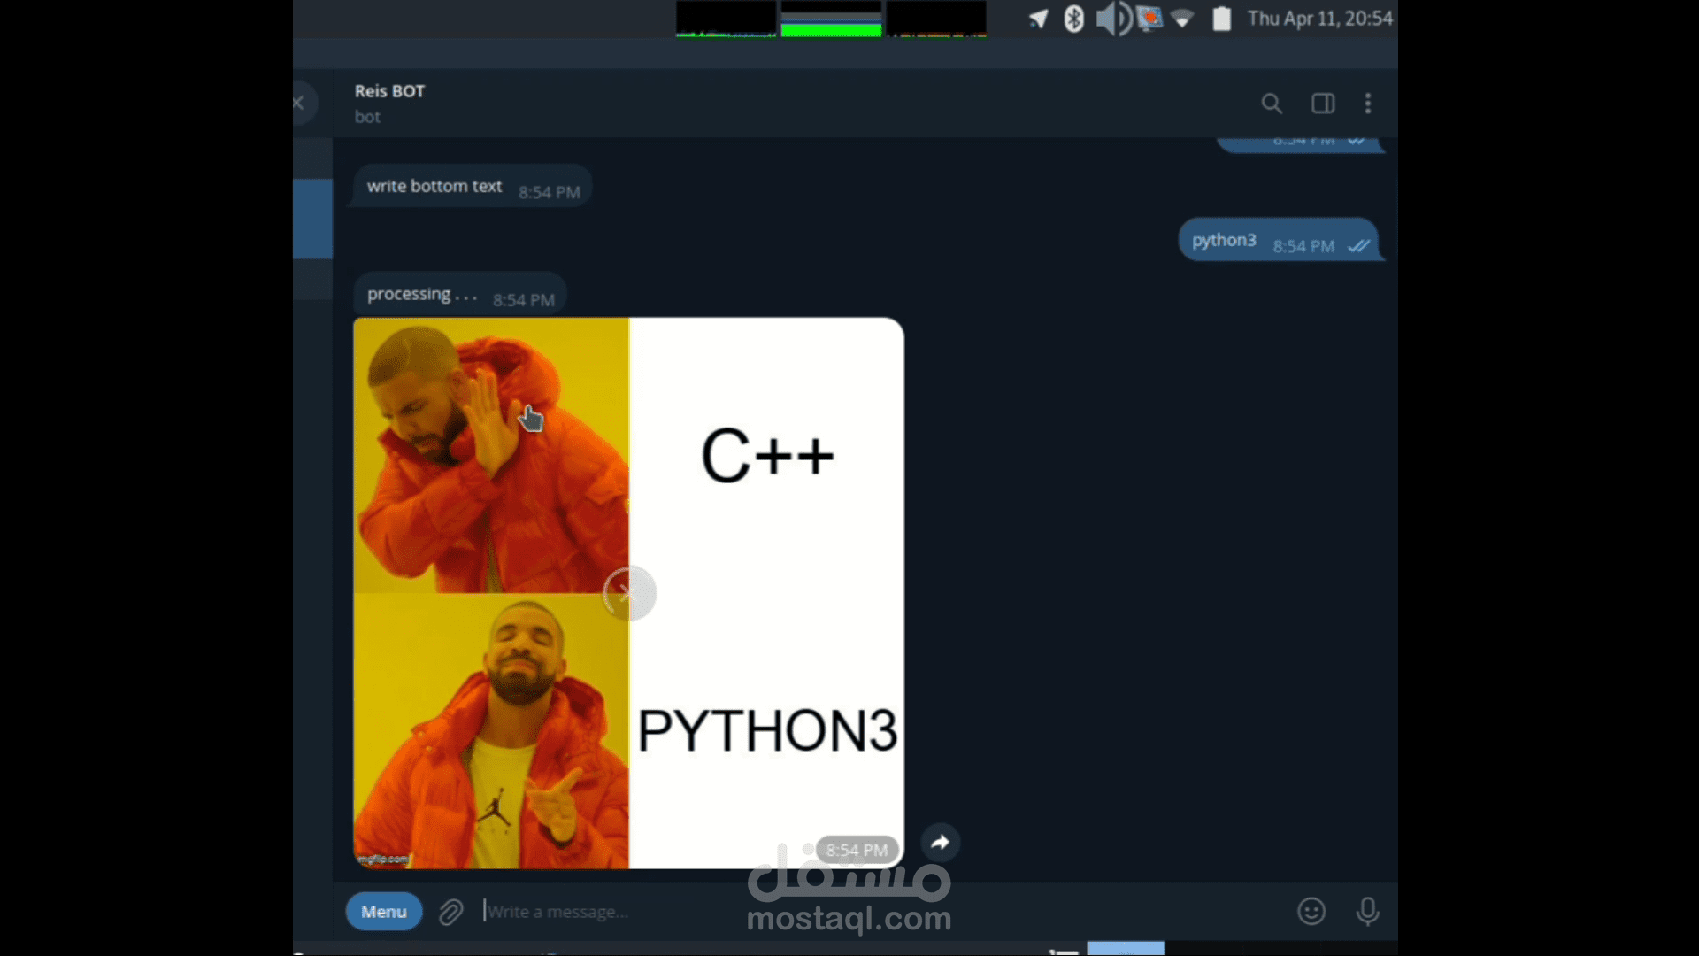Open the volume control in system tray

(1113, 19)
